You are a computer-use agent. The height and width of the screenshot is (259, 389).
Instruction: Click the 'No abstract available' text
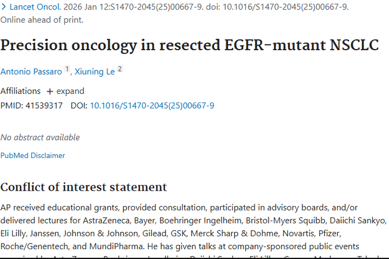point(40,137)
